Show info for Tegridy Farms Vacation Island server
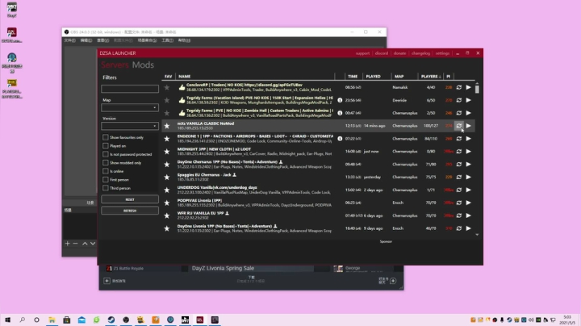Image resolution: width=581 pixels, height=326 pixels. pos(340,100)
